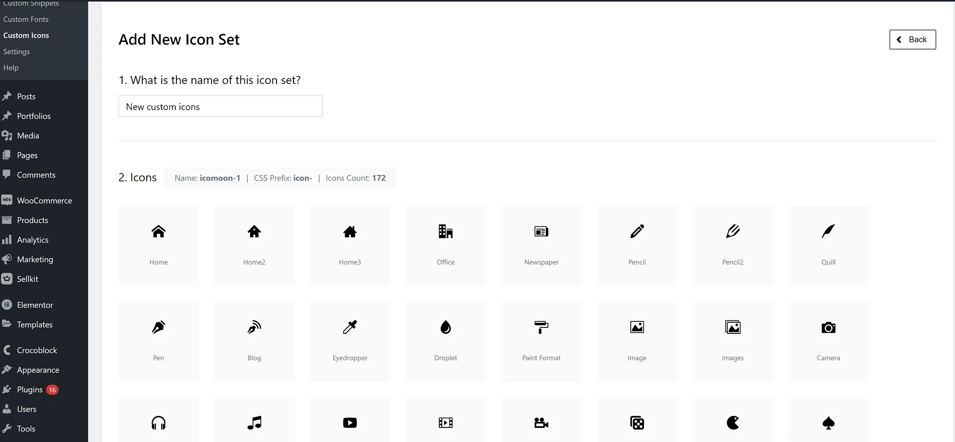
Task: Click the icomoon-1 set name text
Action: (220, 178)
